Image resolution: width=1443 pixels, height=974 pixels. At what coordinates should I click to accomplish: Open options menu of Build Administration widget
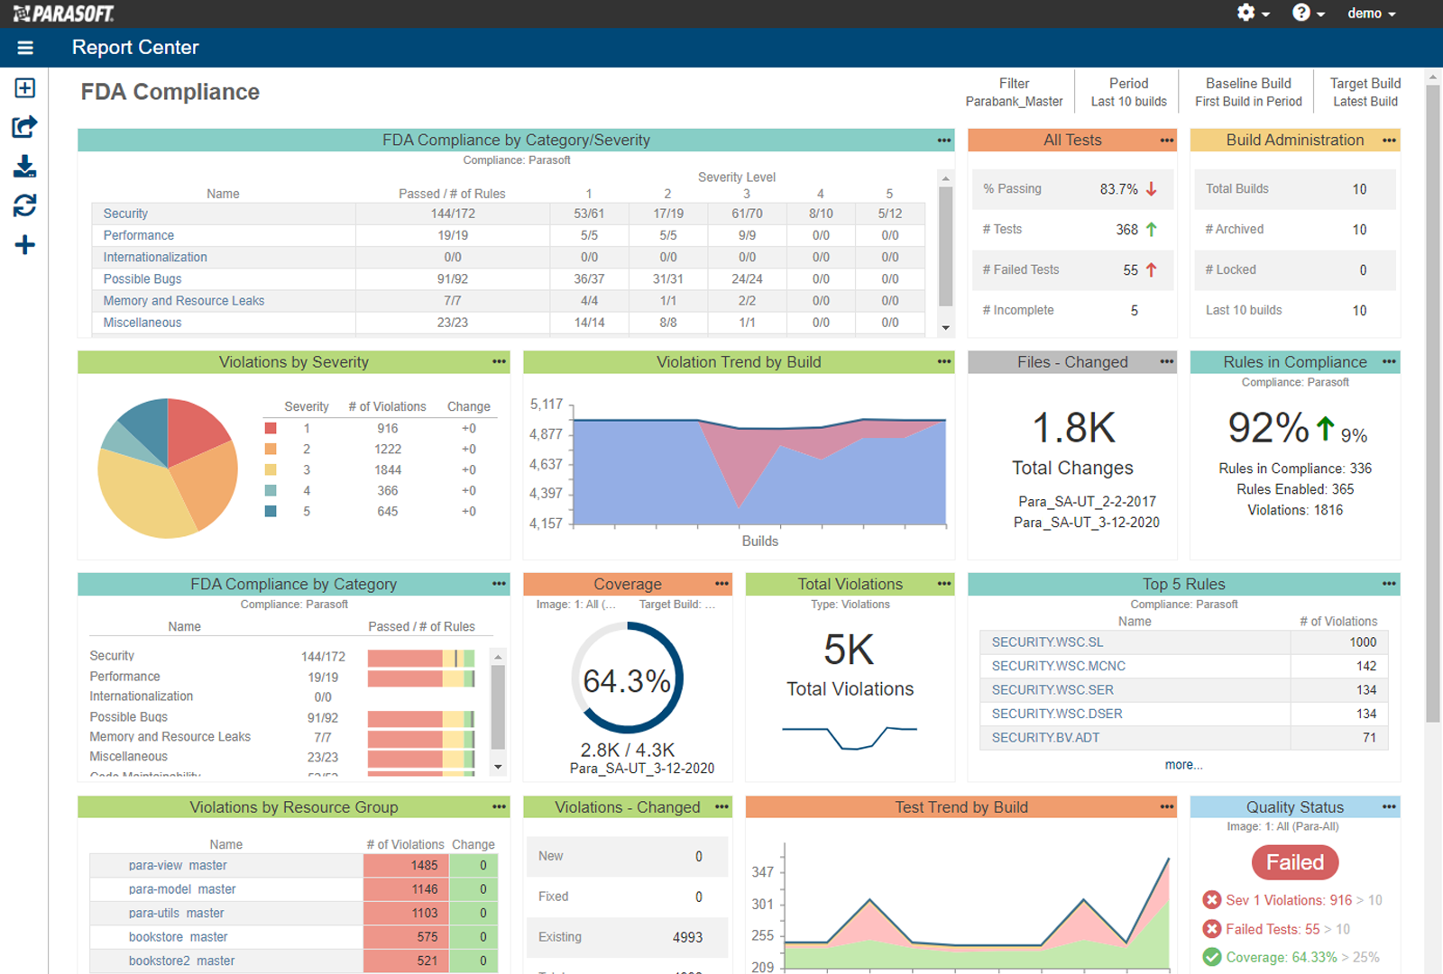click(1389, 140)
